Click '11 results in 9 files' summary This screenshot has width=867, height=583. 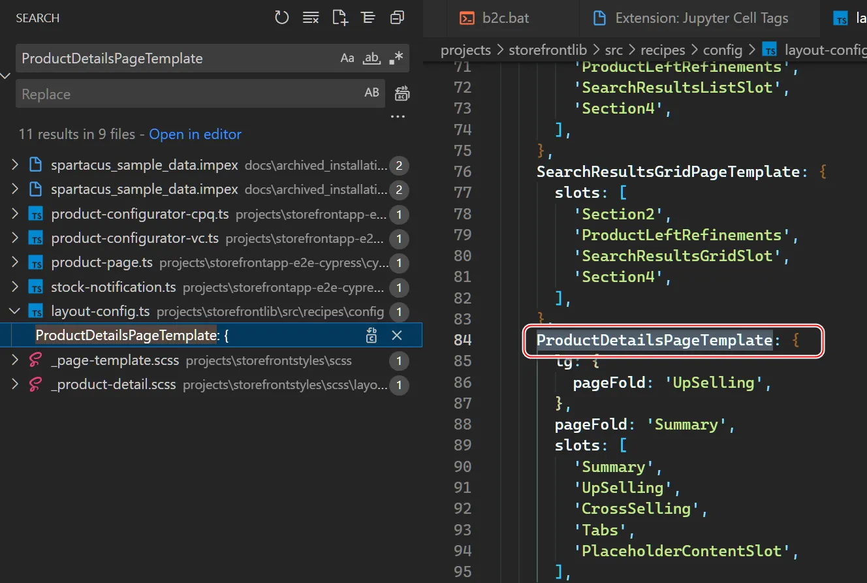tap(77, 134)
